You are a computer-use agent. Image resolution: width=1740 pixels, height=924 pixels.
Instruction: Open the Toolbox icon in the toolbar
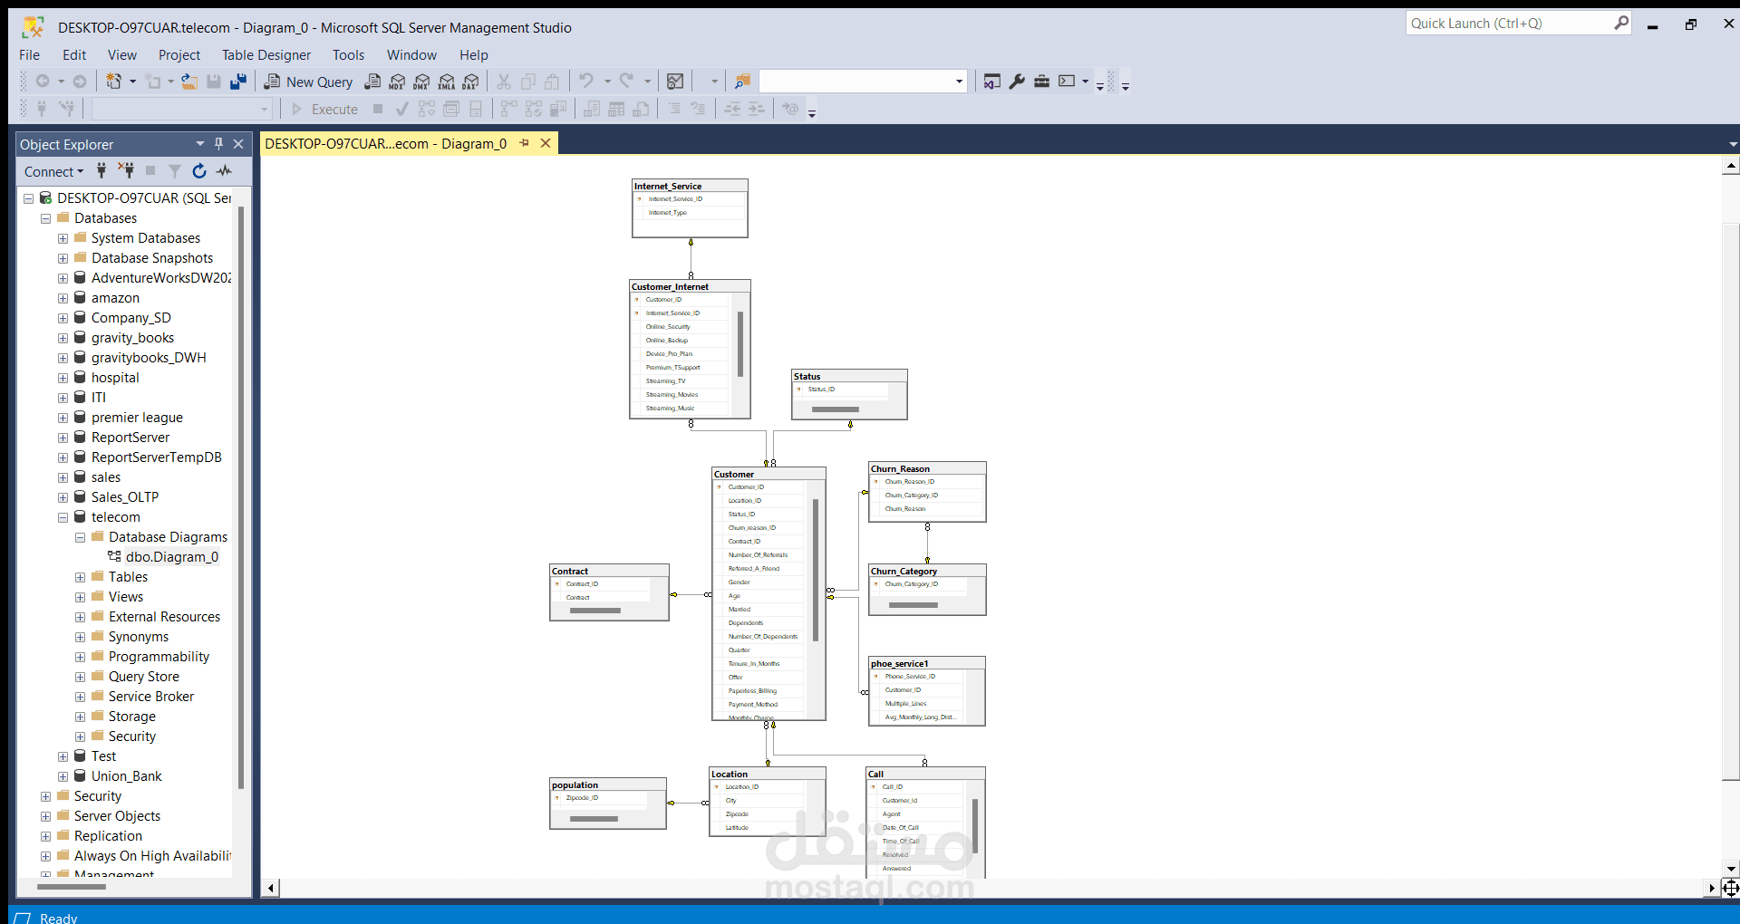pos(1042,82)
